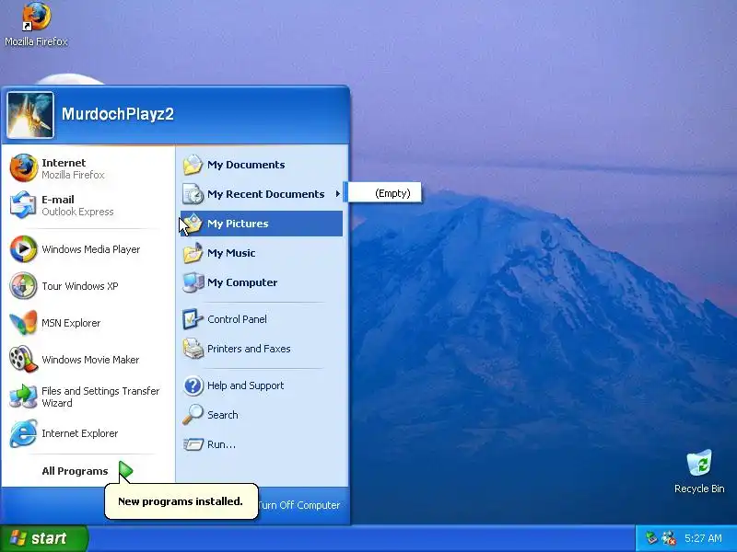737x552 pixels.
Task: Click the Outlook Express E-mail icon
Action: point(23,205)
